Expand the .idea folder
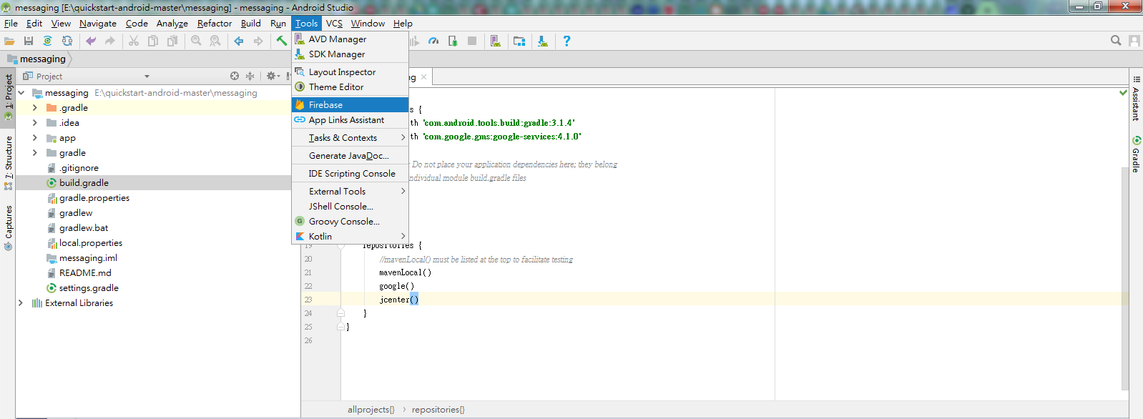Image resolution: width=1143 pixels, height=419 pixels. [35, 123]
